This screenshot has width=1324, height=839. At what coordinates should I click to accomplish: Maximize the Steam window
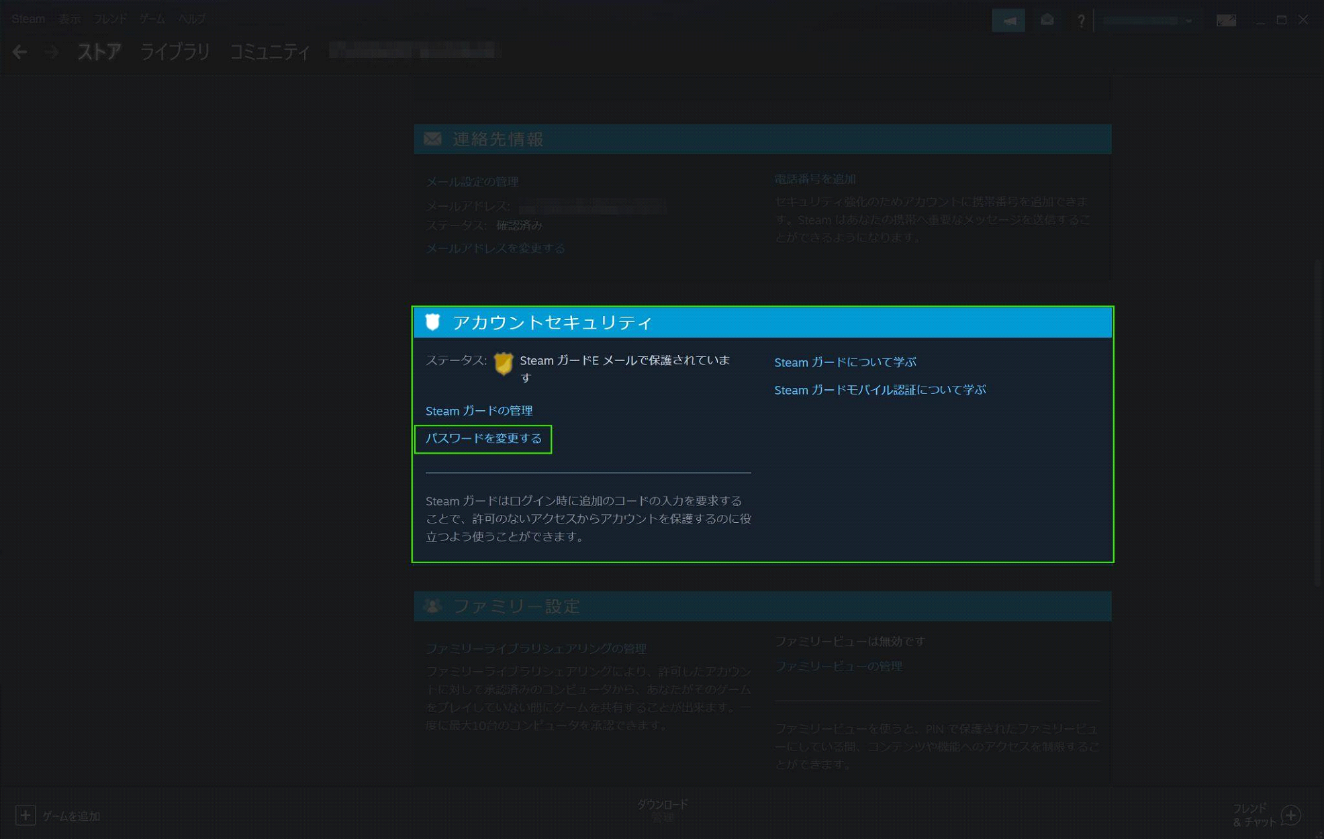(1282, 20)
